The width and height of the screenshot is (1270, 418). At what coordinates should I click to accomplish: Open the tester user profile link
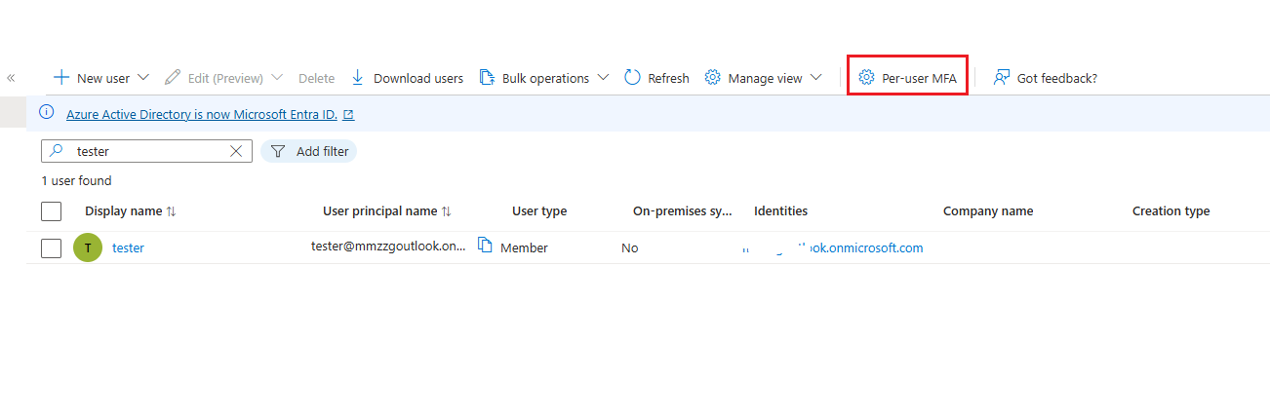128,247
